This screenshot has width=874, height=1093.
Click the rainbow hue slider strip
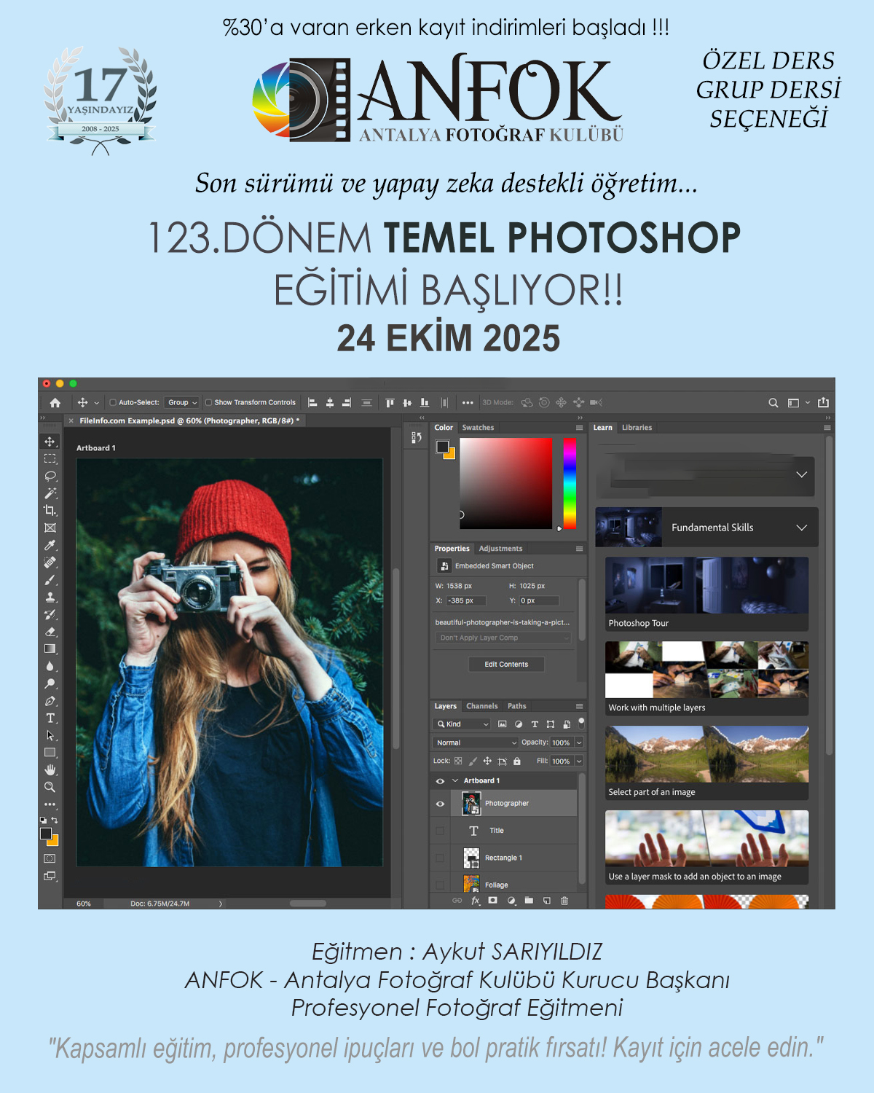(x=570, y=482)
